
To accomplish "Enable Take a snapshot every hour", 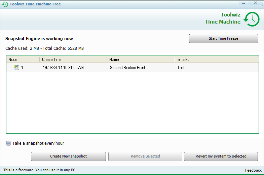I will pos(8,143).
